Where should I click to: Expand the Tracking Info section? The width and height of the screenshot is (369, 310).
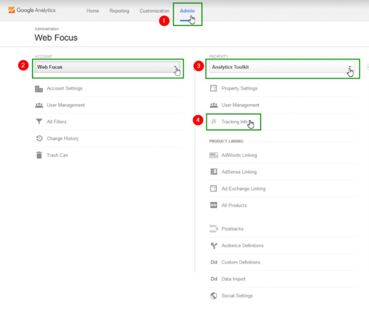pyautogui.click(x=234, y=122)
